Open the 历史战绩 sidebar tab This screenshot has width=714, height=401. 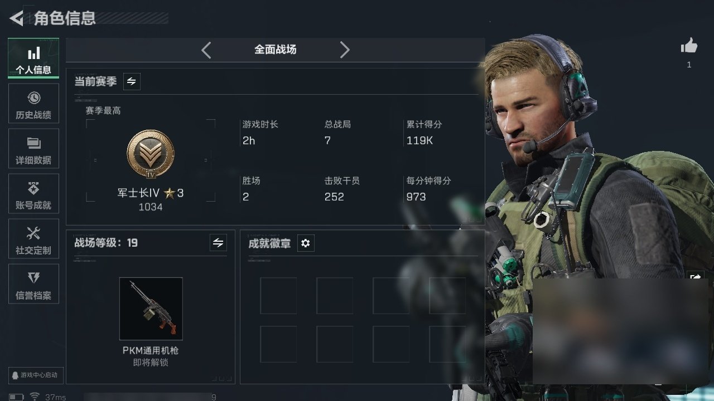(x=33, y=104)
